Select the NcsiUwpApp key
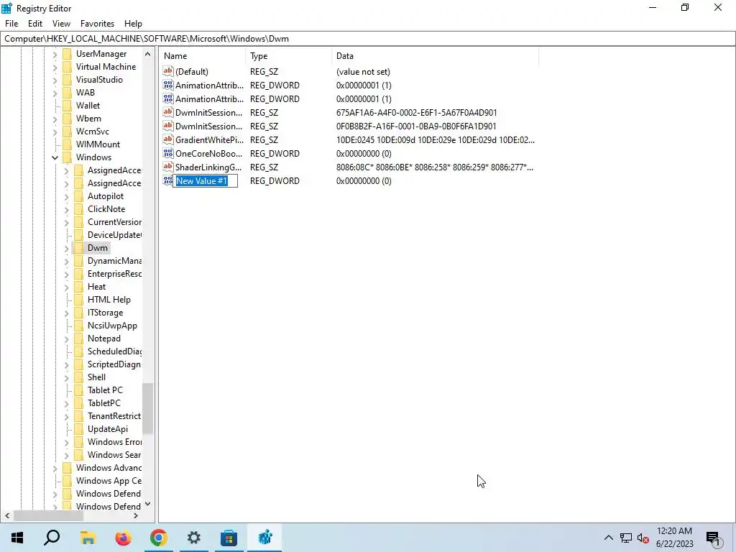The width and height of the screenshot is (736, 552). click(x=112, y=326)
